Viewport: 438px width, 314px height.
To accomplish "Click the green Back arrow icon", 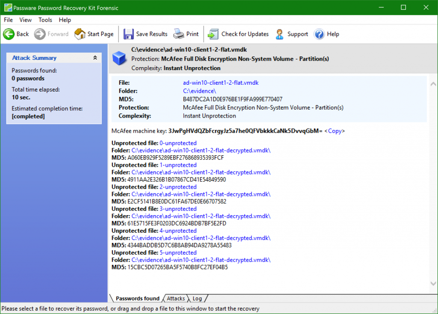I will click(x=9, y=34).
